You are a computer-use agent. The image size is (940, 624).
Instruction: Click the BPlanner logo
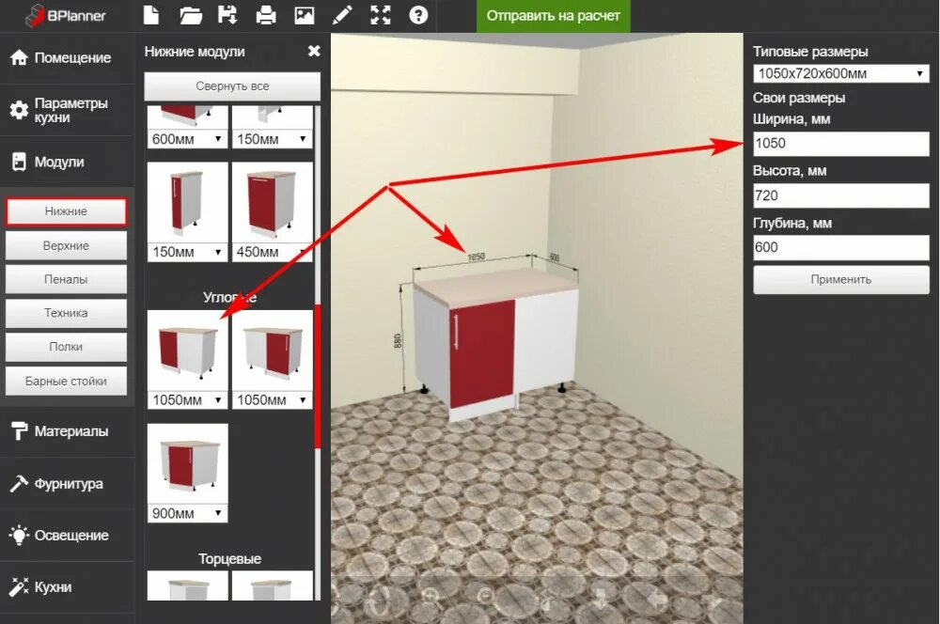click(x=66, y=16)
